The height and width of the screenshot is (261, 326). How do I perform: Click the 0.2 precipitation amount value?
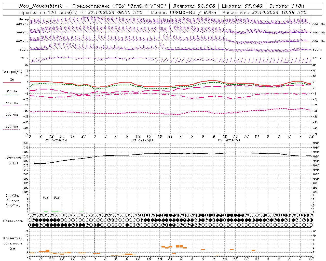pyautogui.click(x=57, y=197)
